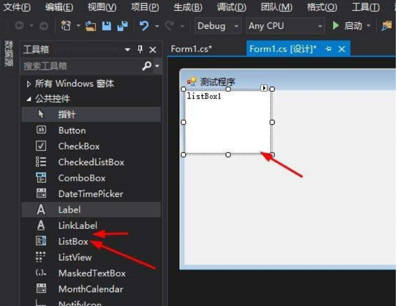Click the redo toolbar icon
The height and width of the screenshot is (306, 397).
[x=170, y=26]
